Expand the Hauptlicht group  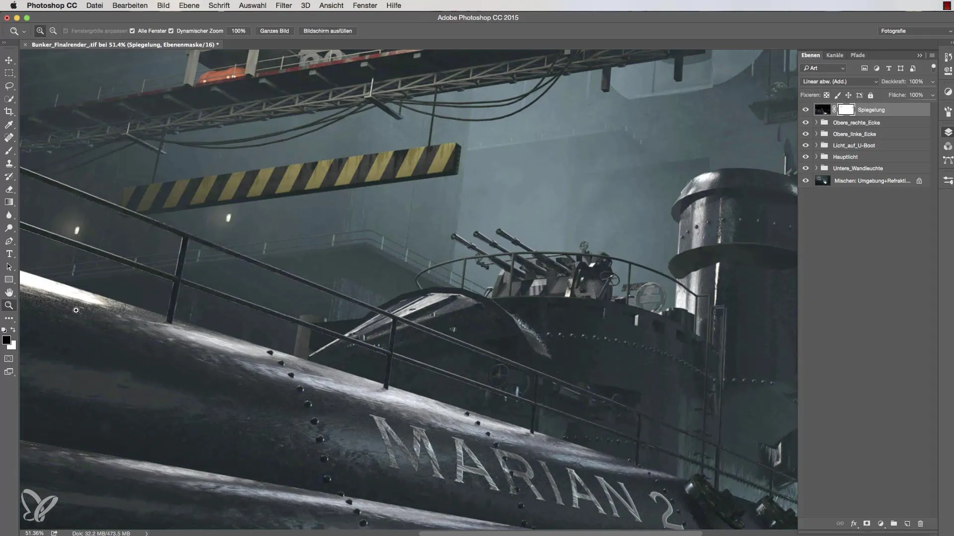tap(816, 156)
